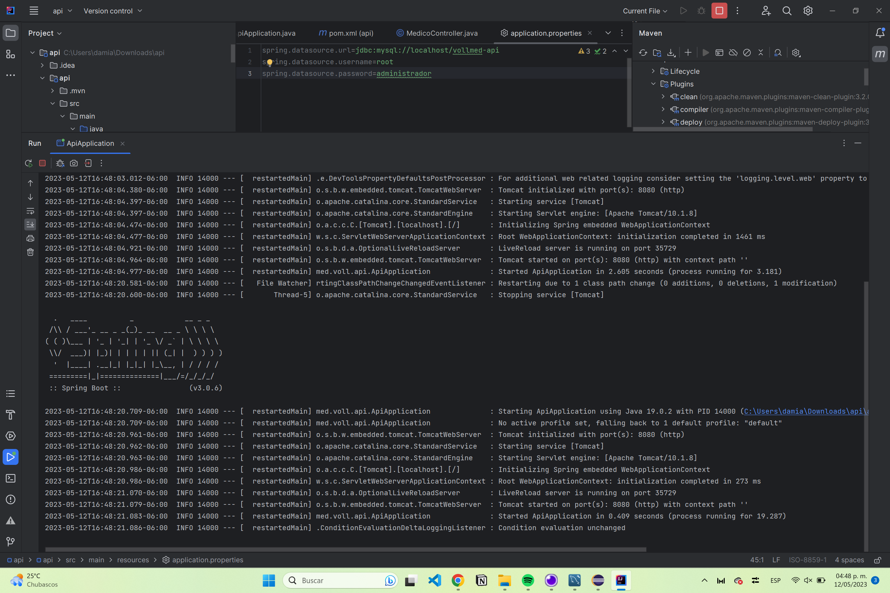This screenshot has width=890, height=593.
Task: Click console vertical scrollbar
Action: (866, 416)
